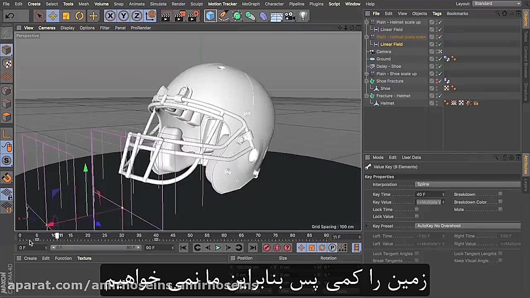Add a Light using the bulb icon

click(x=303, y=16)
